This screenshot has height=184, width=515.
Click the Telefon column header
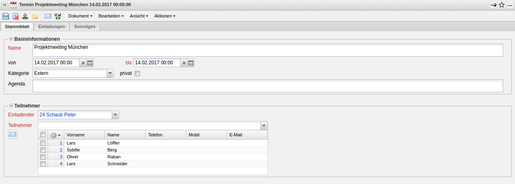[x=166, y=135]
